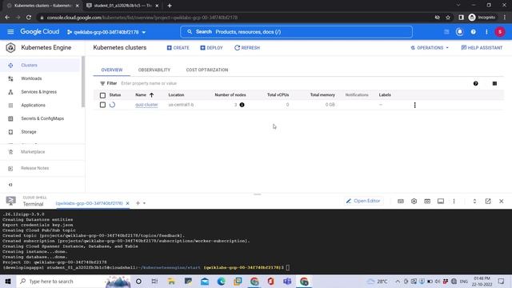This screenshot has height=288, width=512.
Task: Reload the page with browser refresh button
Action: point(29,18)
